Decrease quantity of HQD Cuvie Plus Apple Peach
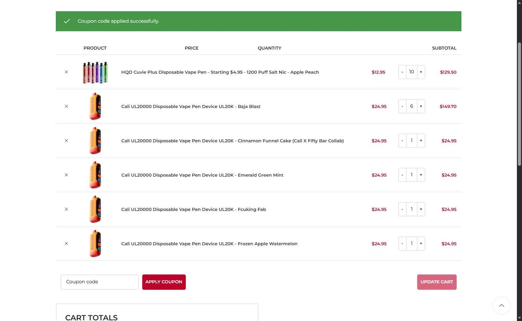Image resolution: width=522 pixels, height=321 pixels. click(x=402, y=72)
